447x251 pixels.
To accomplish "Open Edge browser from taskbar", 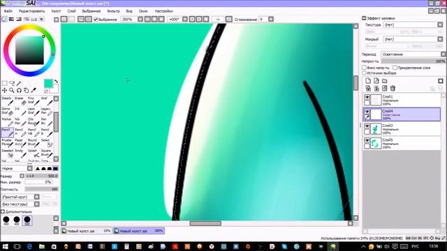I will 29,246.
